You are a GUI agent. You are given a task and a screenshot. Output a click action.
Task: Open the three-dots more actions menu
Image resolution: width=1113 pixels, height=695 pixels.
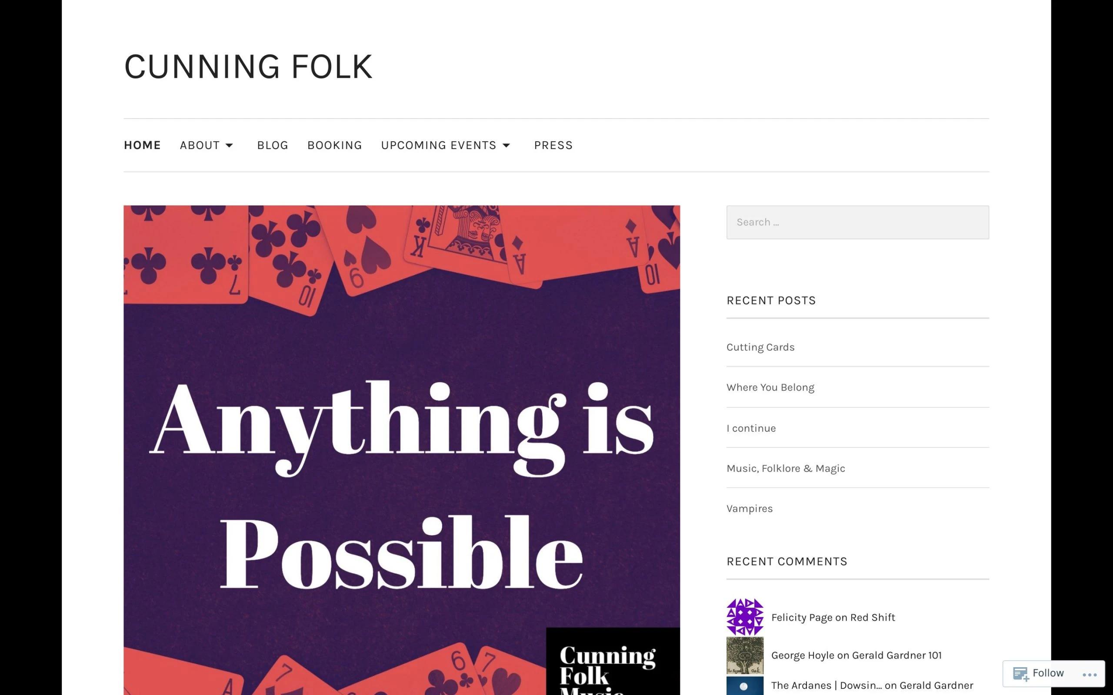pos(1090,674)
